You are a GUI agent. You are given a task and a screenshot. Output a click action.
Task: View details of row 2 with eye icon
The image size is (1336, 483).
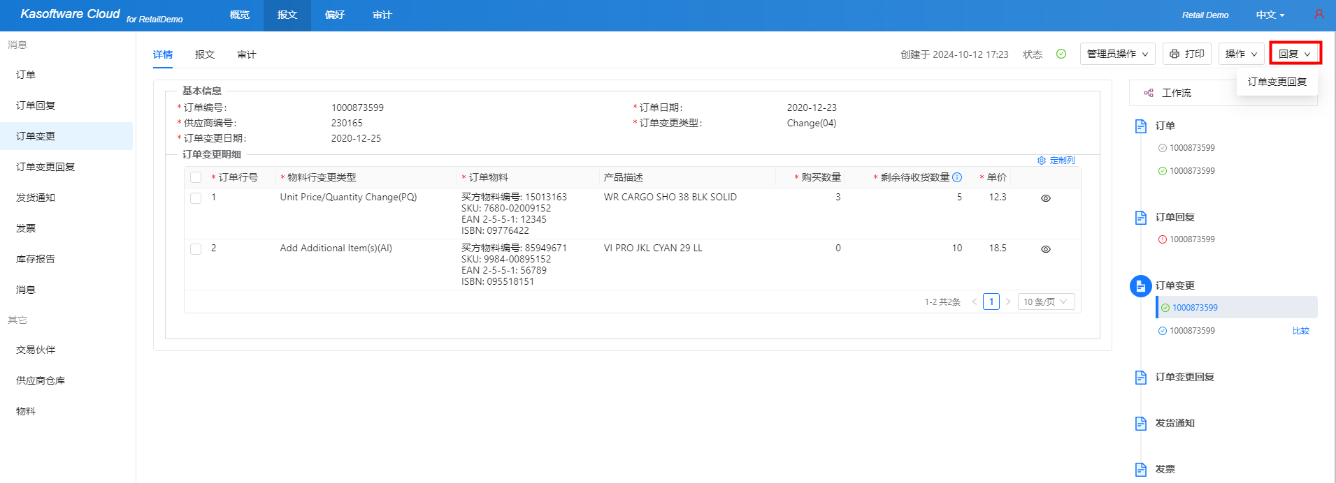point(1045,249)
